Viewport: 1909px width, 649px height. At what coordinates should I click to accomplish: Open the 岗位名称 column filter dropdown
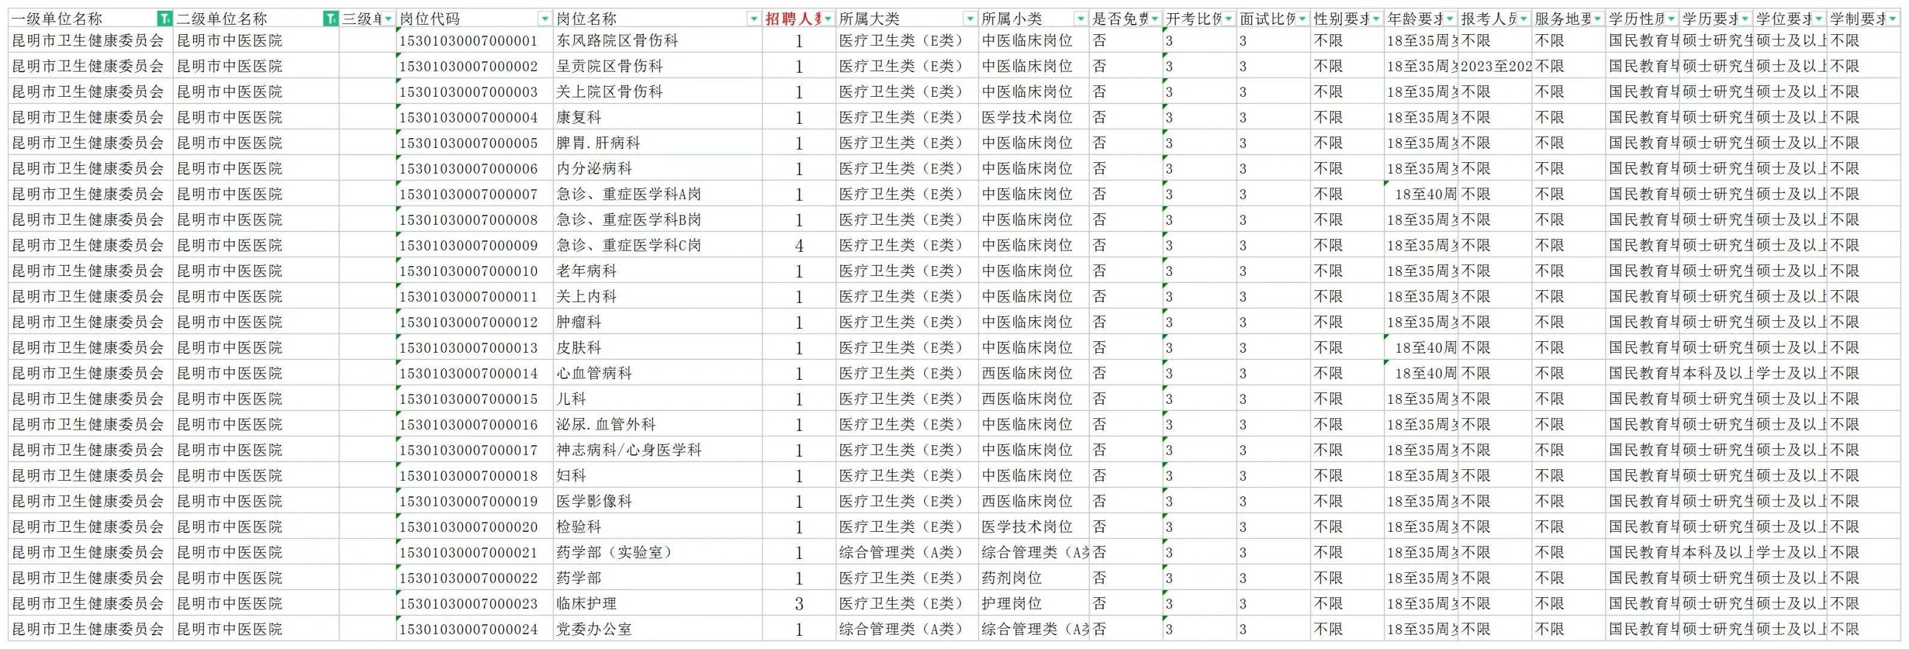click(754, 19)
